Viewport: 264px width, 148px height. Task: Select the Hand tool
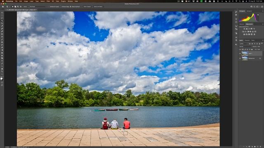[x=2, y=69]
